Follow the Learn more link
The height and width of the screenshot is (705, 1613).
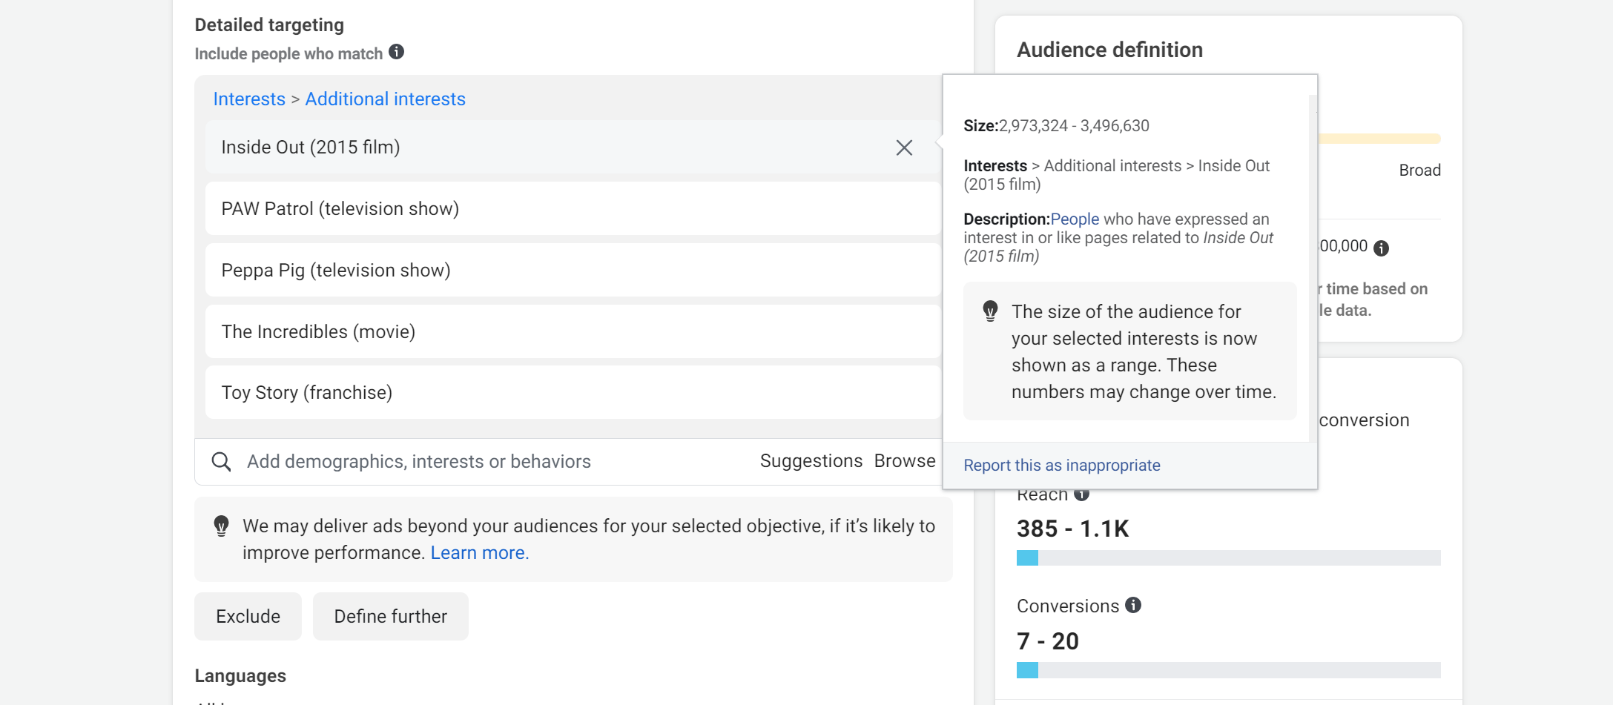pos(480,553)
